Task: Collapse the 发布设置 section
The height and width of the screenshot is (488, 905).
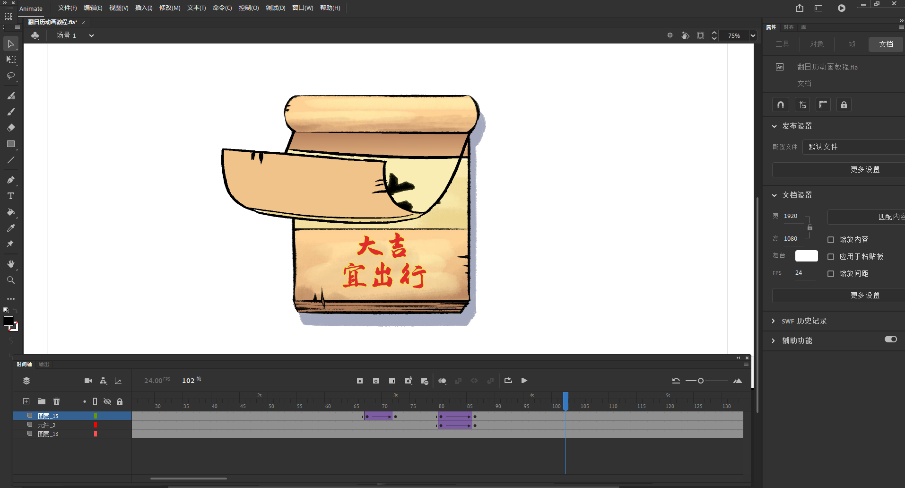Action: pyautogui.click(x=774, y=126)
